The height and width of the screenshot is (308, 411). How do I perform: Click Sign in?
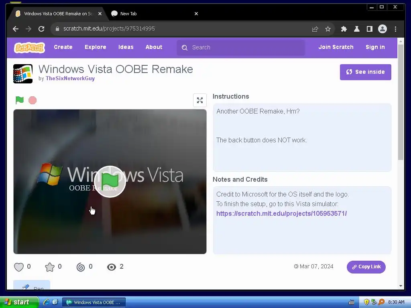[x=375, y=47]
